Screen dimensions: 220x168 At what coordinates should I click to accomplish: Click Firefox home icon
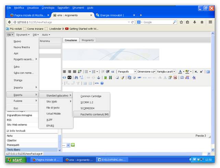coord(202,22)
